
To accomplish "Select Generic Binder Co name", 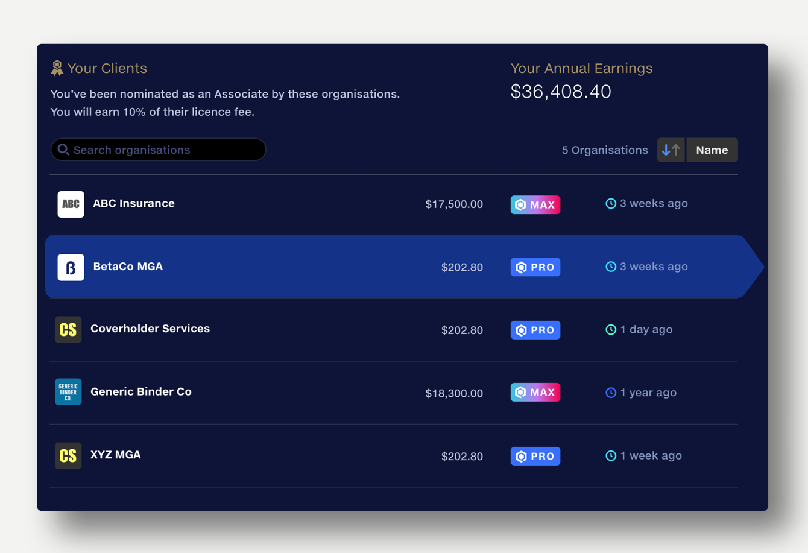I will tap(141, 392).
